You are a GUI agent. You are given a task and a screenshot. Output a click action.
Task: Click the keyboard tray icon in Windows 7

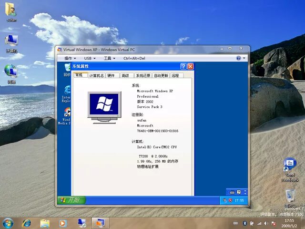click(235, 223)
